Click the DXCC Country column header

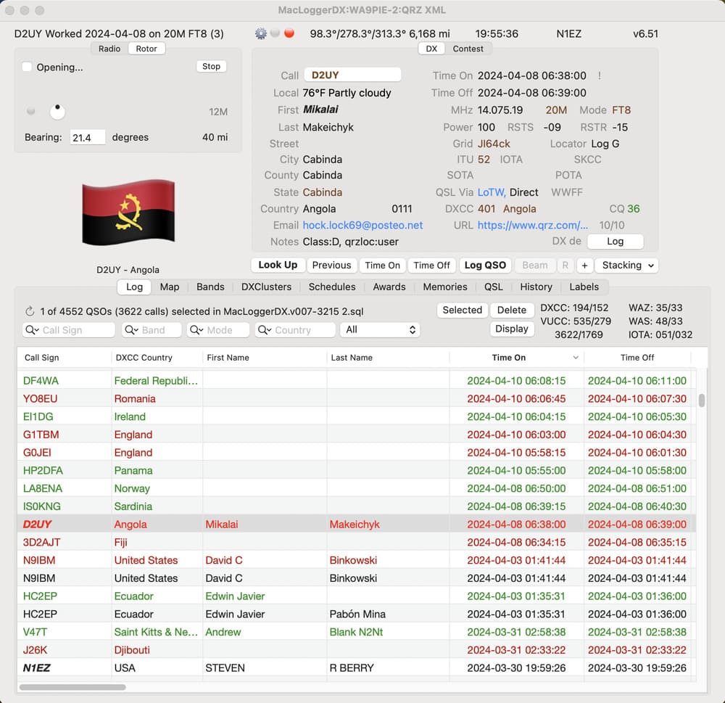pos(157,357)
